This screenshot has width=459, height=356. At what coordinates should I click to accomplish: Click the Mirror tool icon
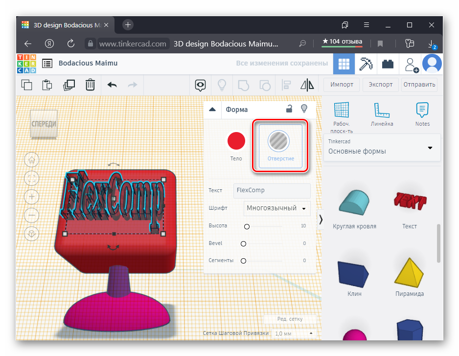(x=307, y=85)
